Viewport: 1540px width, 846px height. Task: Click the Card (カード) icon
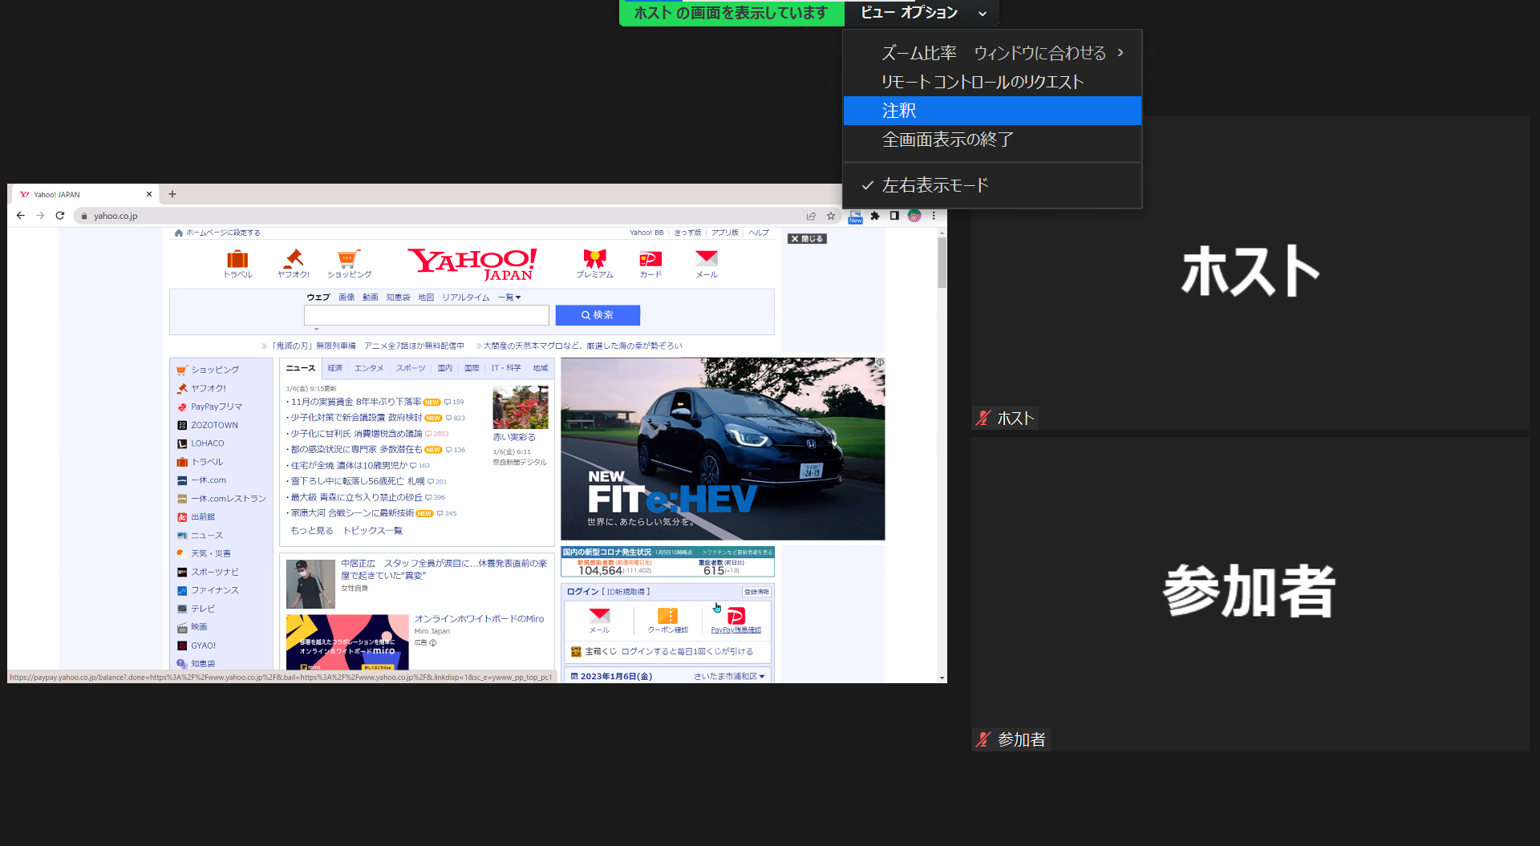coord(650,259)
